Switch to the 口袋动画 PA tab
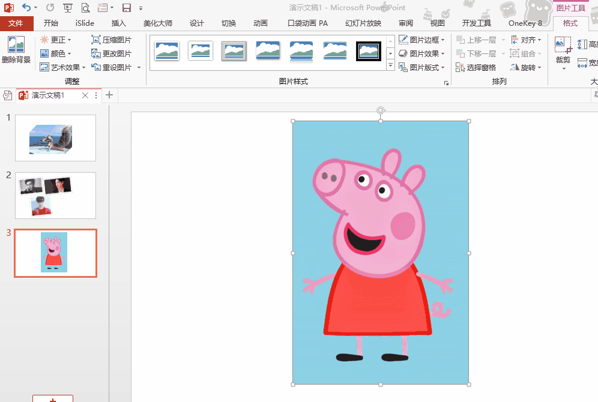The width and height of the screenshot is (598, 402). click(x=307, y=23)
